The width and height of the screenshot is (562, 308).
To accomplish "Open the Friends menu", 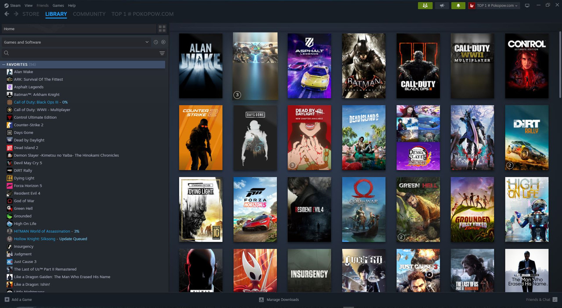I will tap(43, 5).
